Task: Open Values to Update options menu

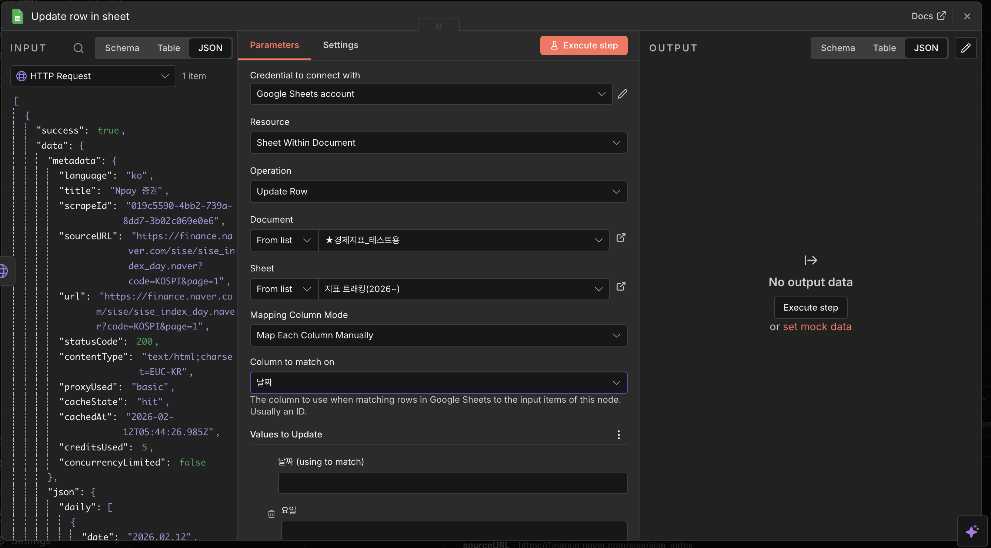Action: click(618, 434)
